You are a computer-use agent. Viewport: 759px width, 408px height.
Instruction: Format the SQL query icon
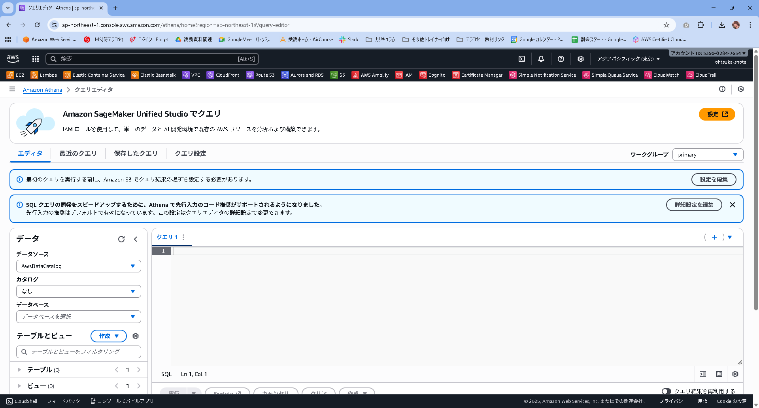(x=703, y=374)
